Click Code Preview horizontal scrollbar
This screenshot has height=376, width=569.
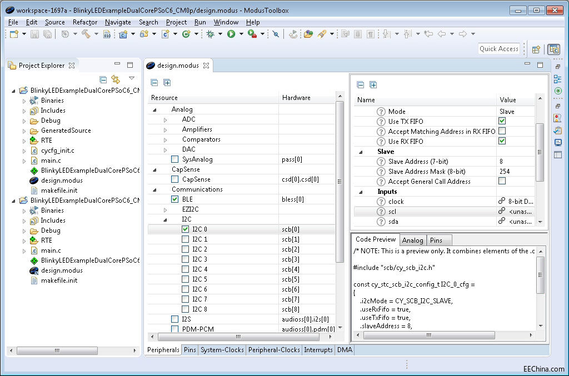click(x=429, y=335)
